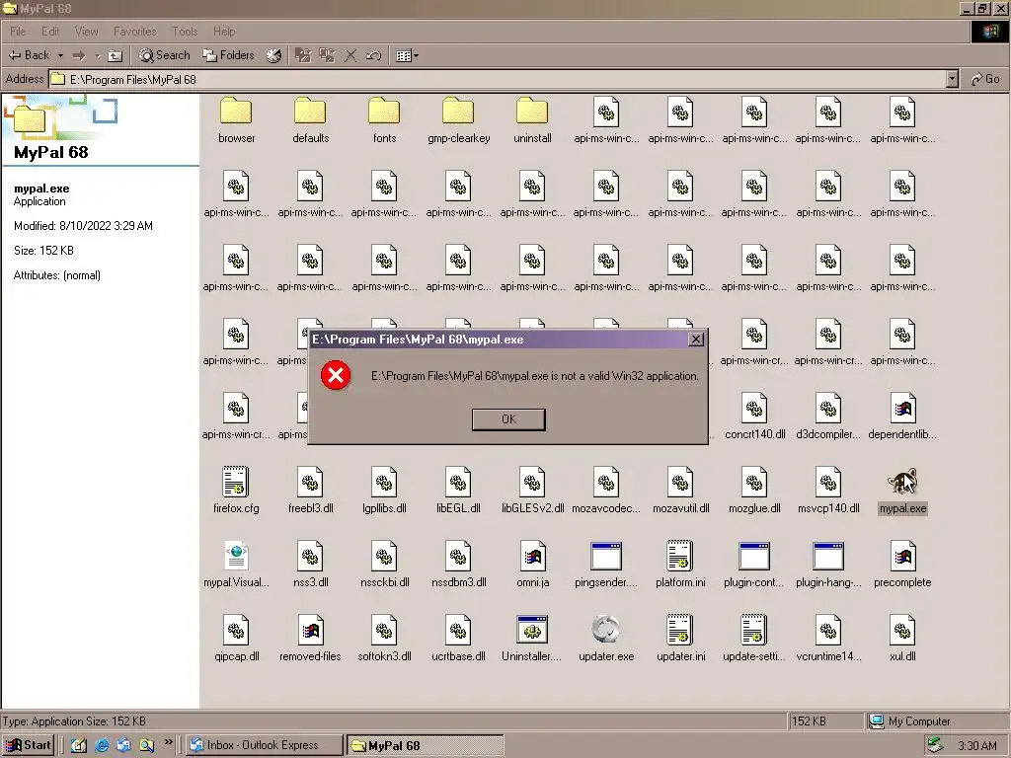1011x758 pixels.
Task: Select the updater.ini file
Action: point(680,630)
